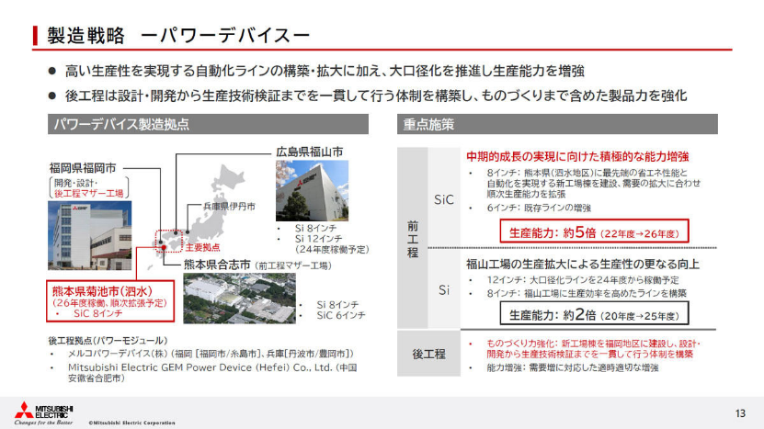
Task: Click red heading 中期的成長の実現に向けた積極的な能力増強
Action: pos(577,157)
